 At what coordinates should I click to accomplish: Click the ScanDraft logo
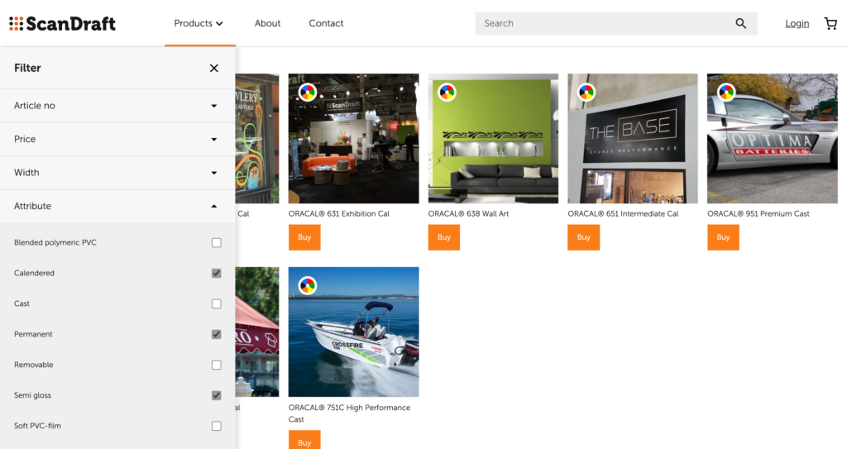pyautogui.click(x=62, y=23)
